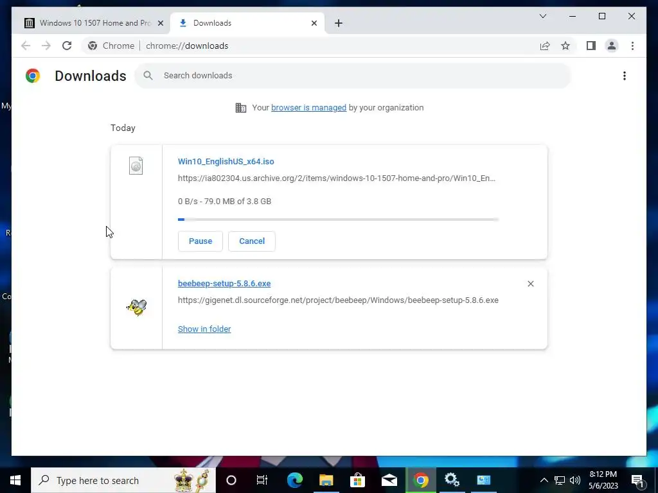Remove beebeep-setup from the list
658x493 pixels.
pyautogui.click(x=530, y=284)
